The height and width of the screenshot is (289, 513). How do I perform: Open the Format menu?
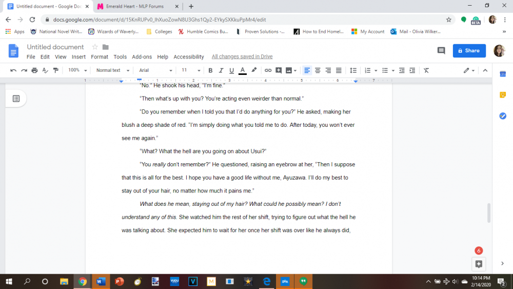pyautogui.click(x=100, y=56)
